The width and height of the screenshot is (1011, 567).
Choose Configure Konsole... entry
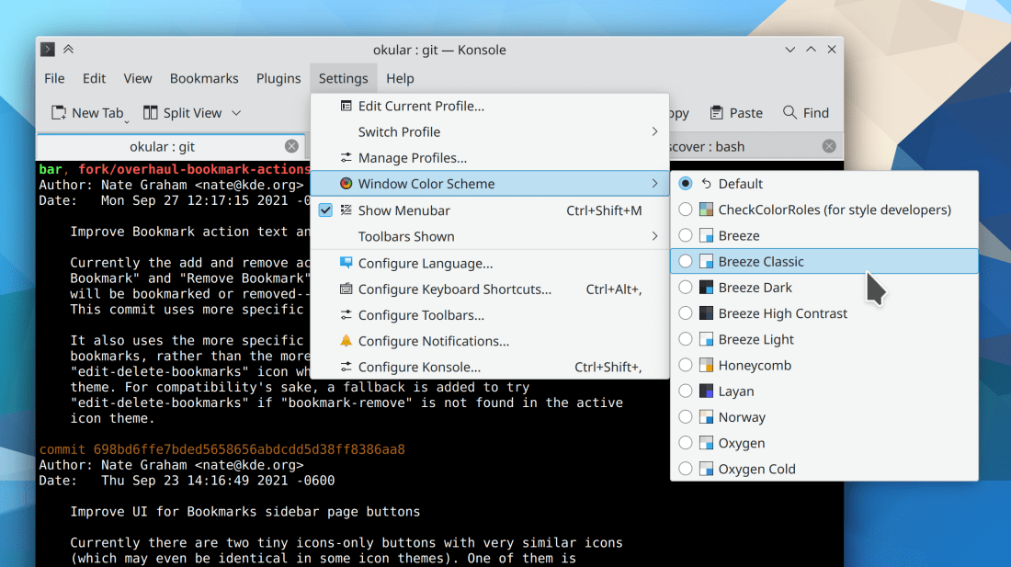coord(419,367)
